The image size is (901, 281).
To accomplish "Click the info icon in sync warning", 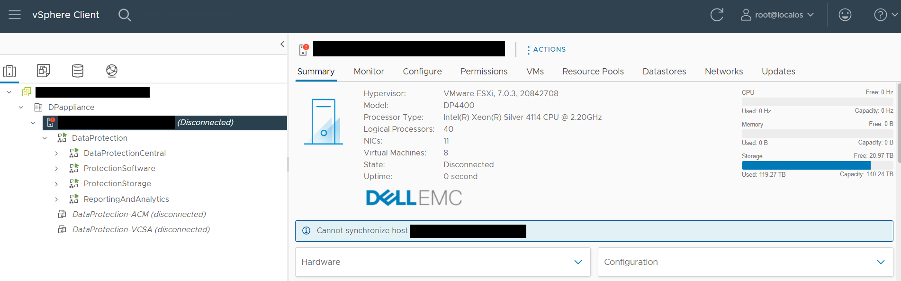I will (x=306, y=231).
